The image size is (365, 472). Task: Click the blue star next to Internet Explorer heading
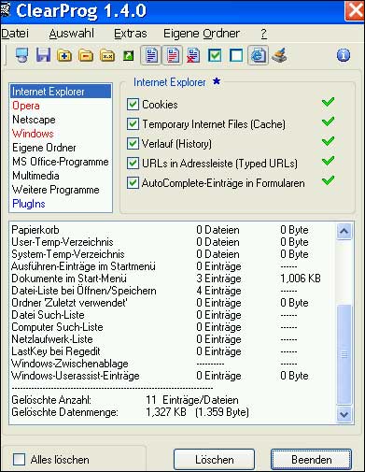click(x=217, y=81)
